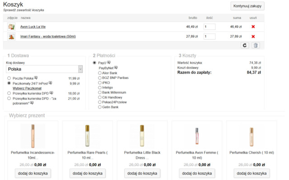The height and width of the screenshot is (180, 289).
Task: Click the Perfumetka Little Black Dress image
Action: pos(142,136)
